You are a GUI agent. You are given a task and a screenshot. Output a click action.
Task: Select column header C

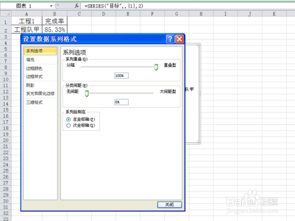(79, 14)
